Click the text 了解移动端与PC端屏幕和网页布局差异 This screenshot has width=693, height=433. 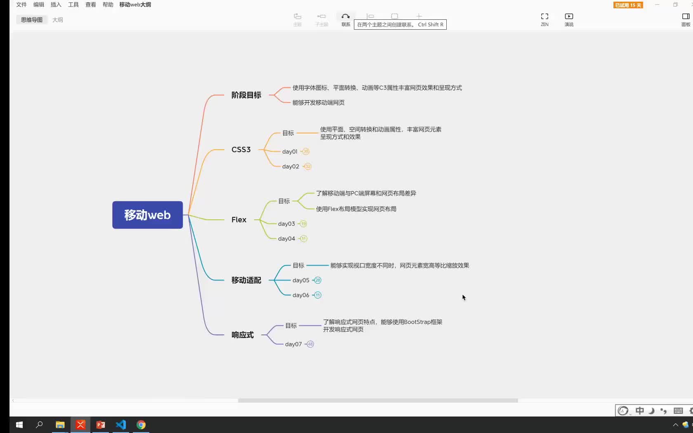[366, 193]
